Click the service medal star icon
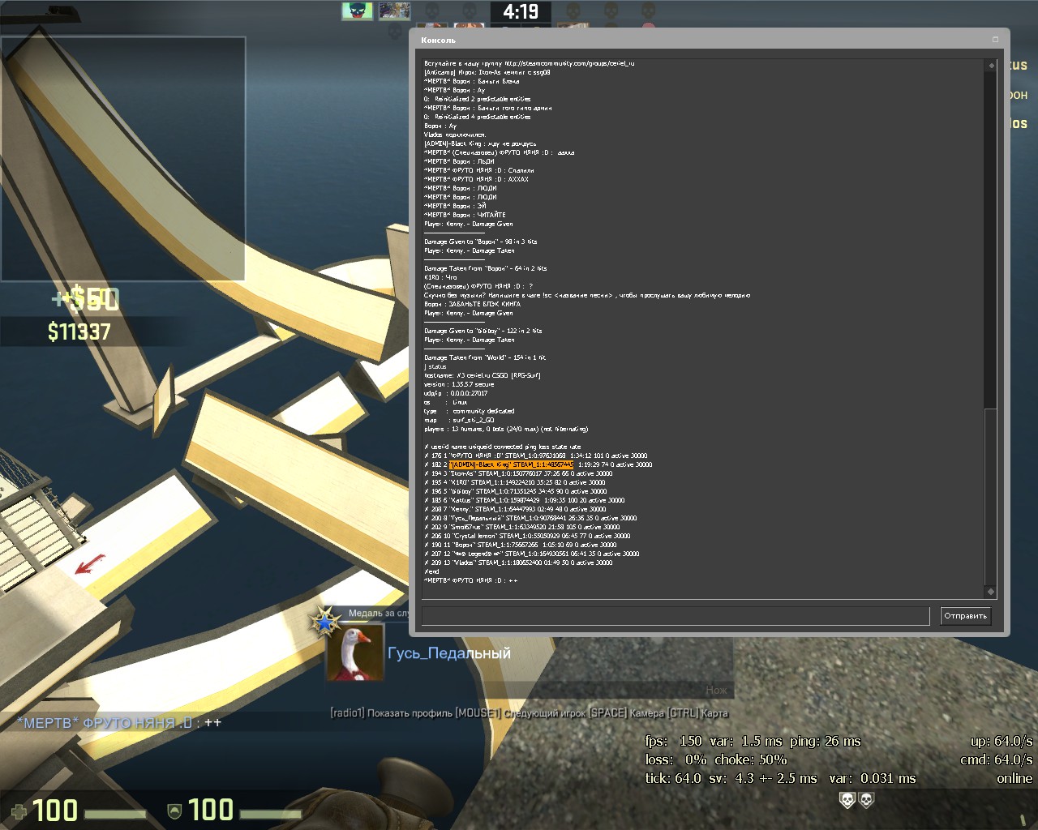1038x830 pixels. pos(326,622)
